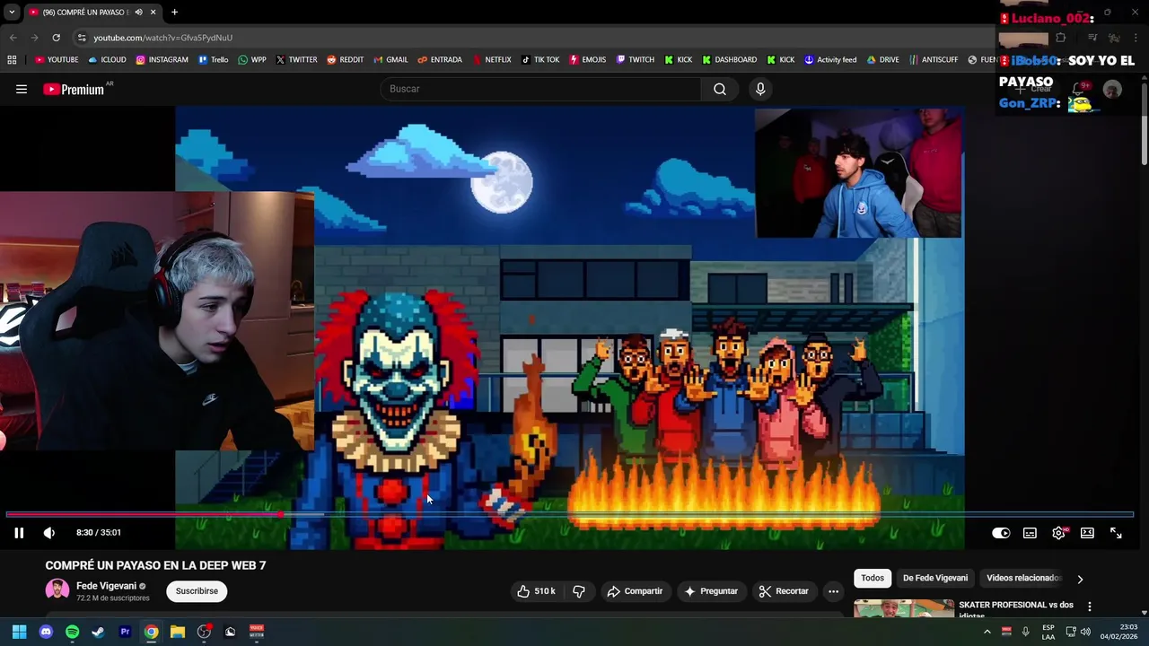The height and width of the screenshot is (646, 1149).
Task: Click the magnifier search button
Action: [x=720, y=89]
